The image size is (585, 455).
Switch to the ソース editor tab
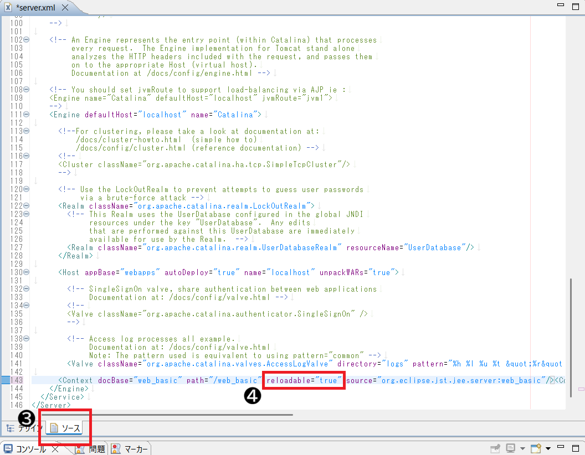(x=65, y=428)
